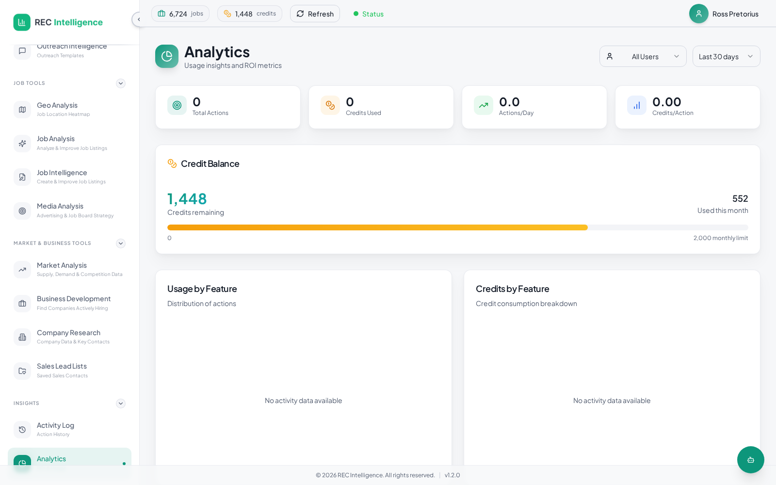
Task: Click the Credits Used coins icon
Action: point(330,105)
